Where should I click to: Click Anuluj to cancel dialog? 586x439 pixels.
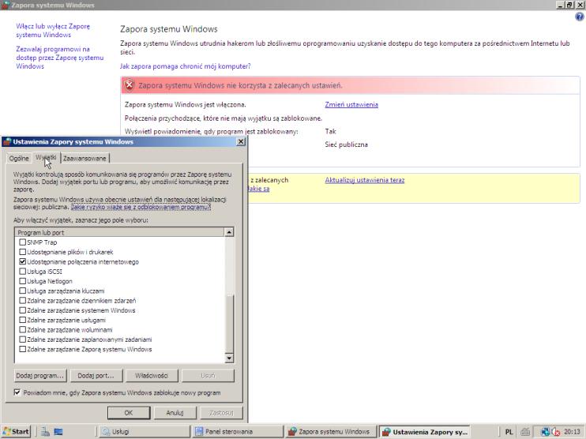pos(175,413)
